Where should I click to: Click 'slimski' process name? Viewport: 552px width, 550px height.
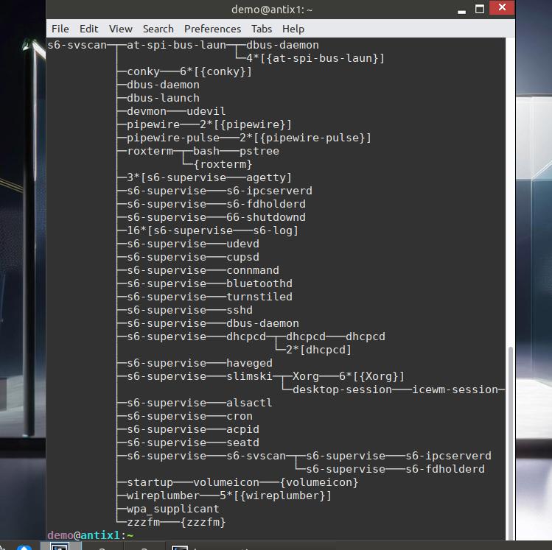tap(249, 376)
